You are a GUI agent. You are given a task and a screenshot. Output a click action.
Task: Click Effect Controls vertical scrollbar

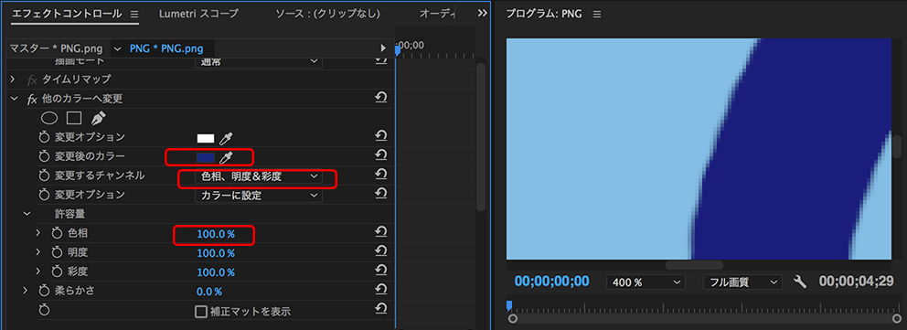pos(481,137)
